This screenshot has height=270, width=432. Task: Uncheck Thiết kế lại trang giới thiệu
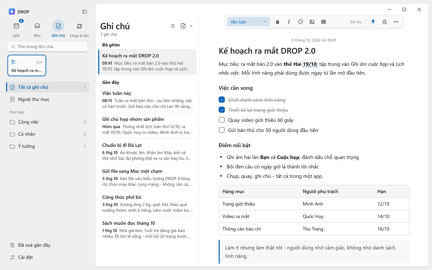pyautogui.click(x=222, y=110)
